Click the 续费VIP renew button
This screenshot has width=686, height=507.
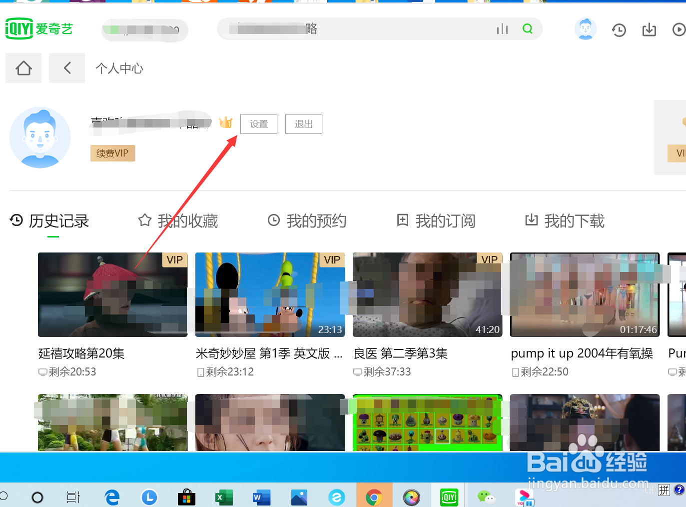pyautogui.click(x=112, y=153)
